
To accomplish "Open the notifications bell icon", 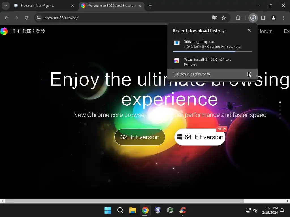I will click(x=282, y=210).
